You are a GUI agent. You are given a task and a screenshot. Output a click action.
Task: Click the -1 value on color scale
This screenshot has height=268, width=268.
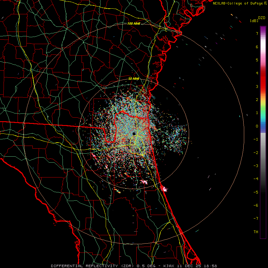[x=256, y=139]
